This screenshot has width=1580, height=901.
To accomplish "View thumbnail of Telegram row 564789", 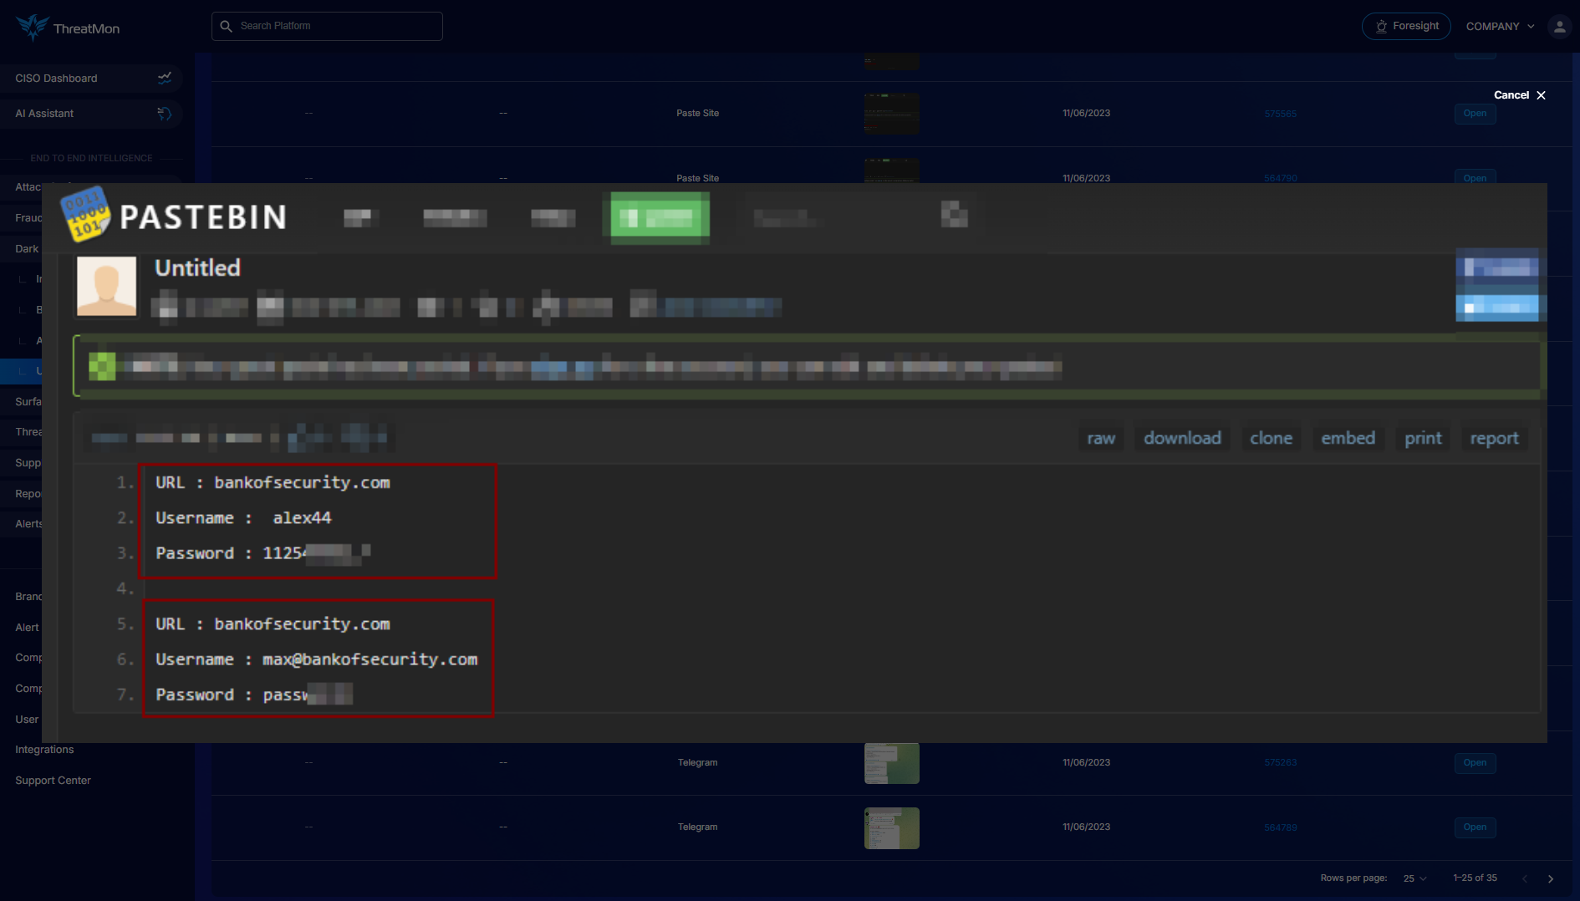I will (891, 827).
